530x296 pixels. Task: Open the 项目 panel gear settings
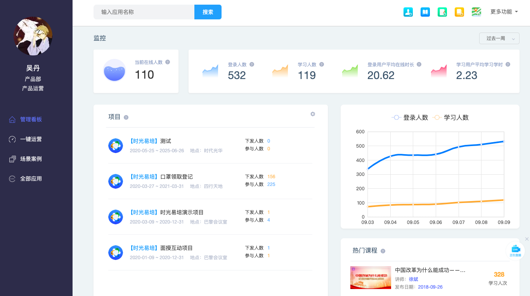(313, 114)
